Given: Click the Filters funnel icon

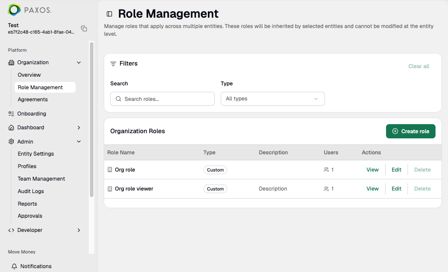Looking at the screenshot, I should click(x=113, y=63).
